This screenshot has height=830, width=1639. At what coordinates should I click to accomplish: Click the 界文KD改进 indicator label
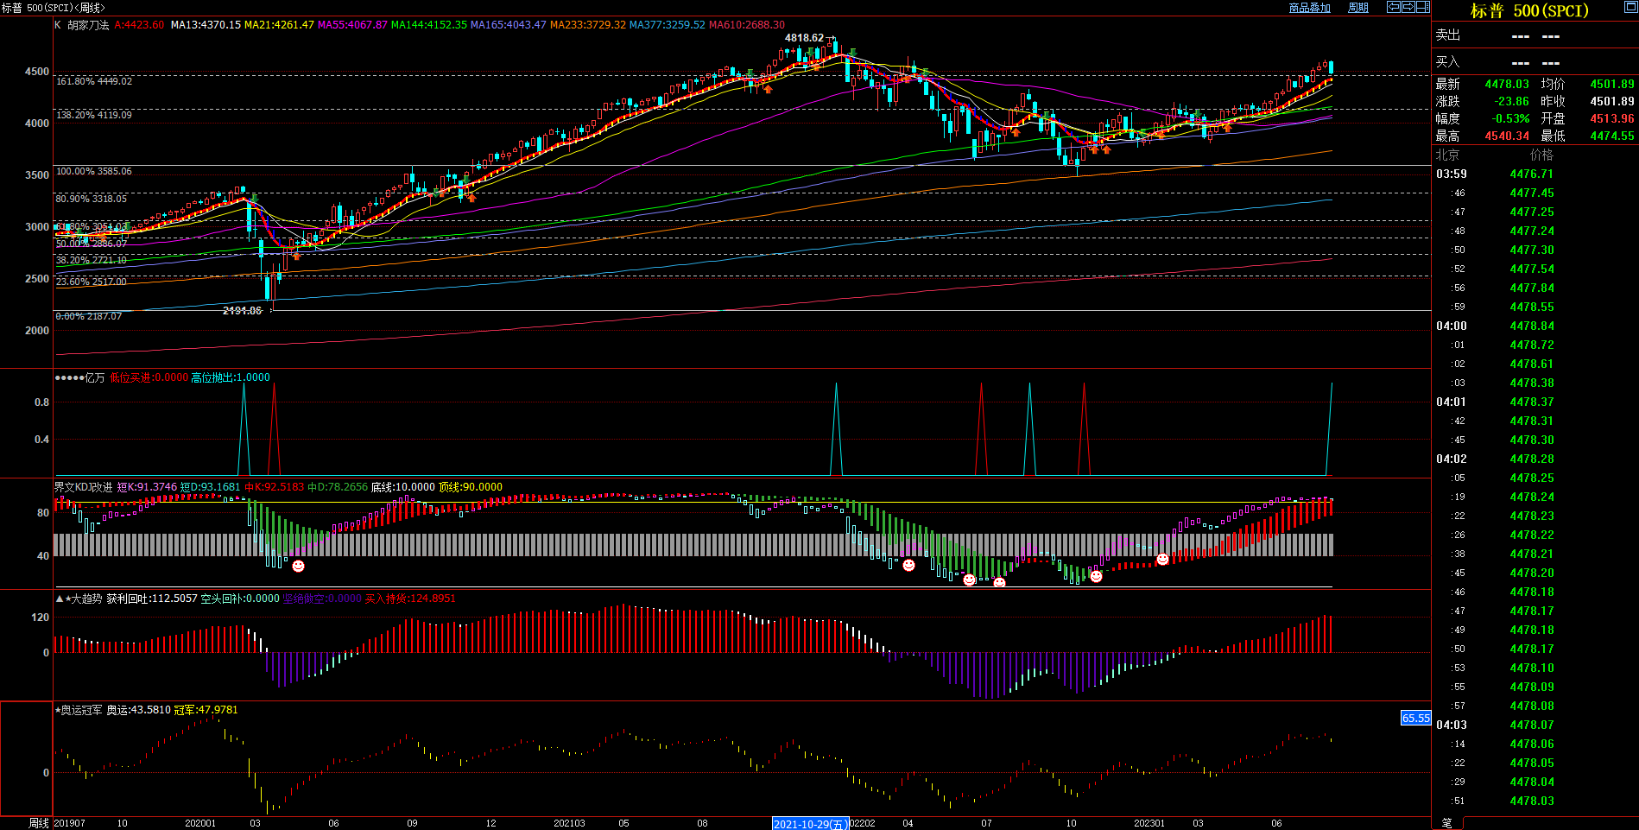83,487
